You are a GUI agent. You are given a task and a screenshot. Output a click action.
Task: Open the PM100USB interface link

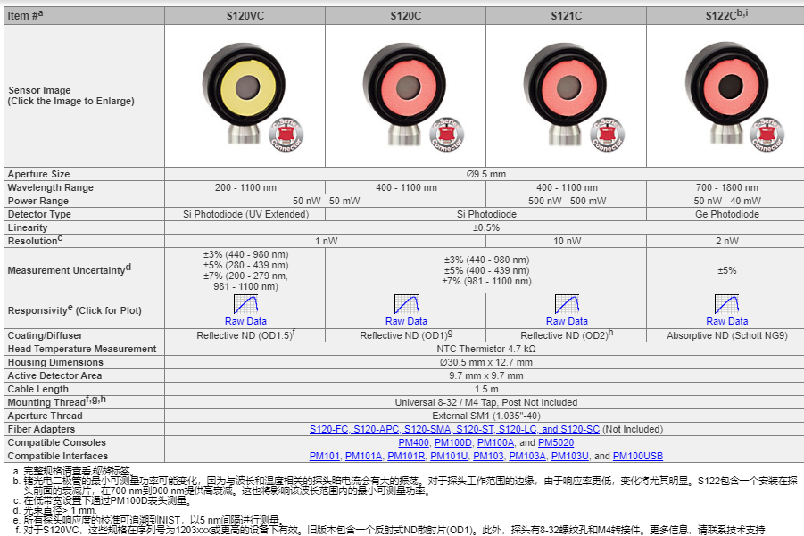click(638, 456)
